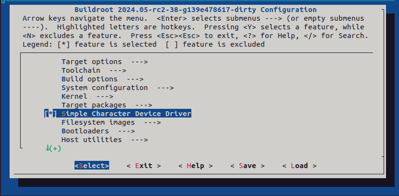The image size is (399, 196).
Task: Toggle the Simple Character Device Driver checkbox
Action: (50, 114)
